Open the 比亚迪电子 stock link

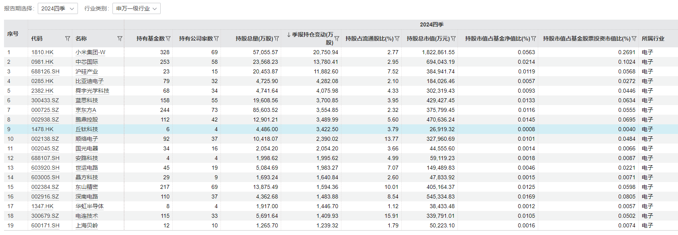90,81
